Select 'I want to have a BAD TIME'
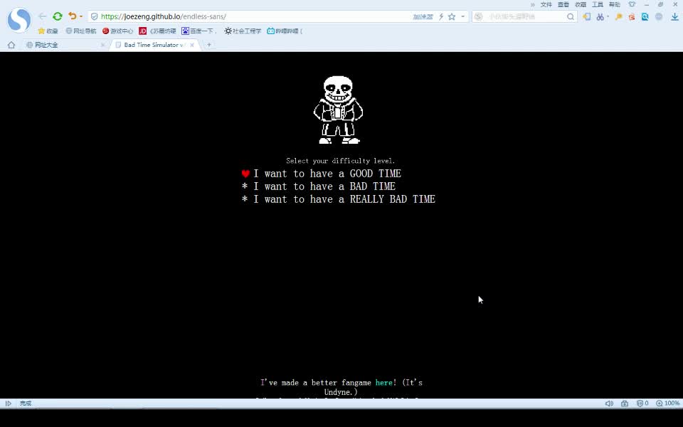This screenshot has width=683, height=427. (x=324, y=186)
